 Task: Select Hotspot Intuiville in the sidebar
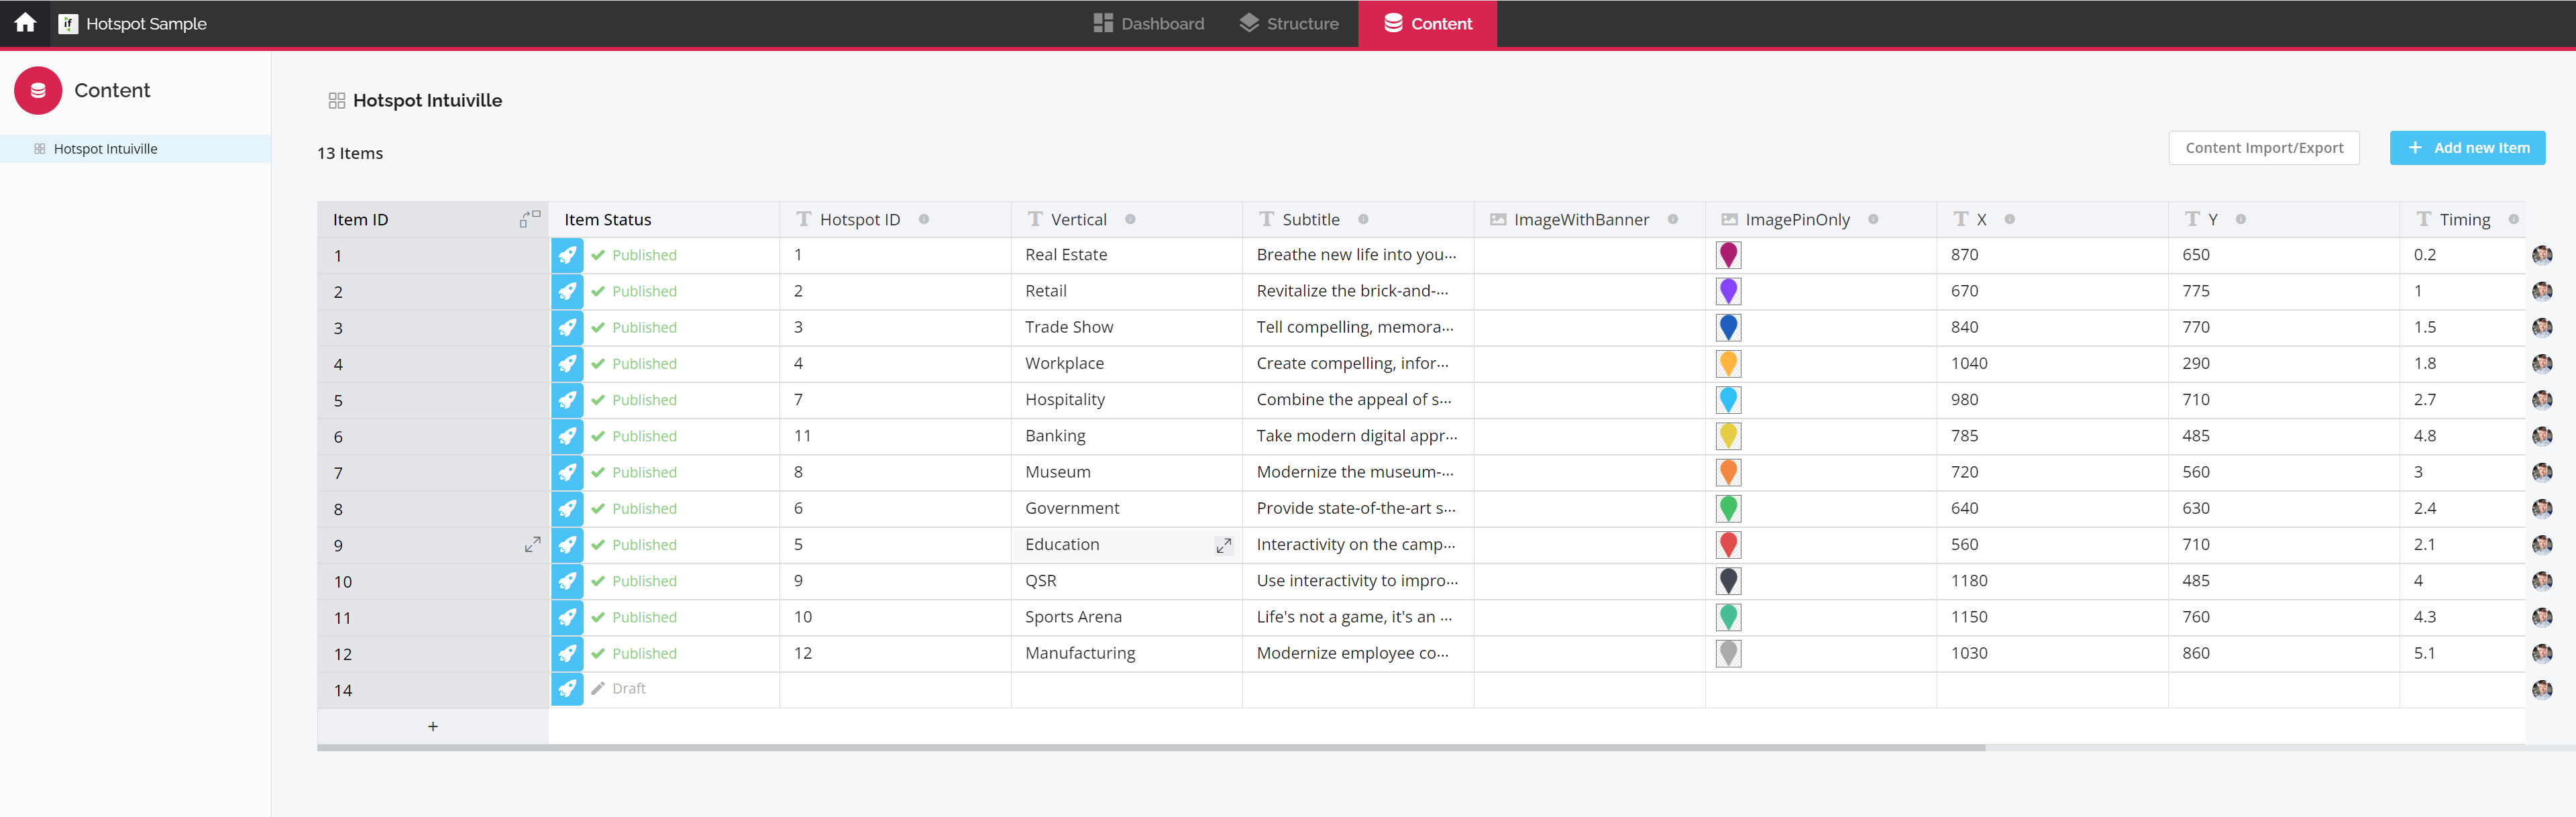tap(135, 149)
